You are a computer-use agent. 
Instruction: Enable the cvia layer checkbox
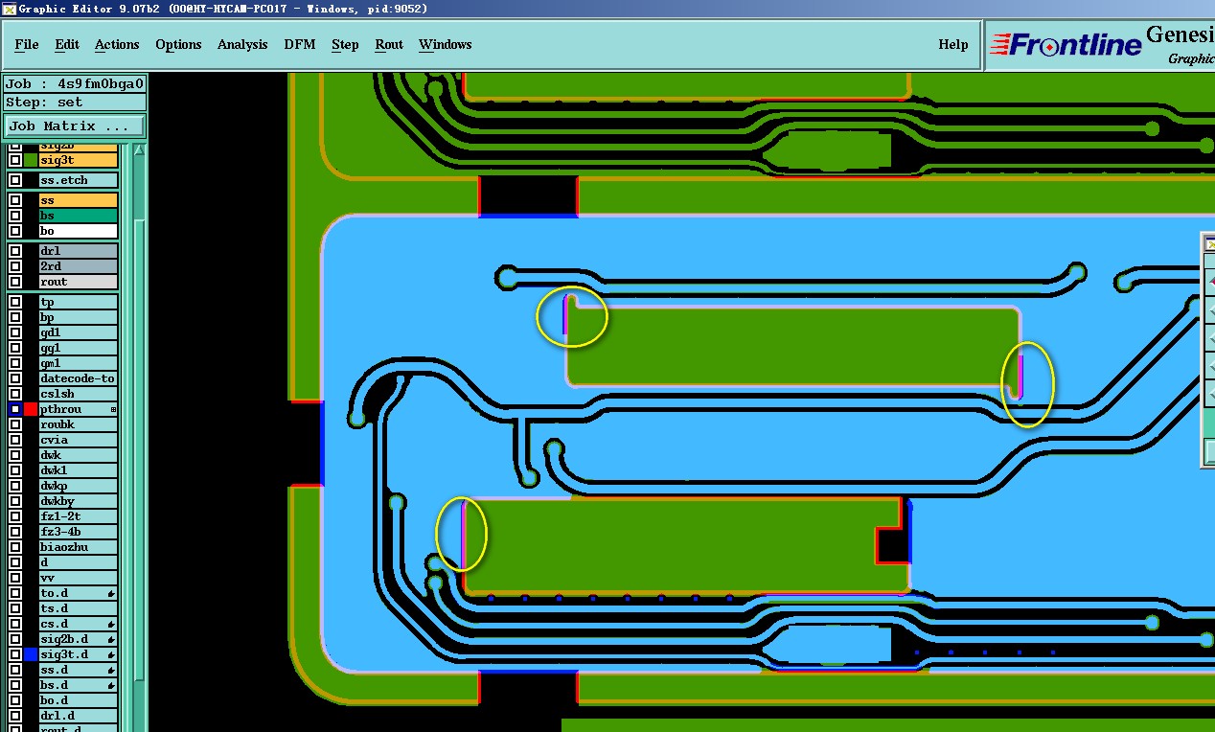[15, 440]
